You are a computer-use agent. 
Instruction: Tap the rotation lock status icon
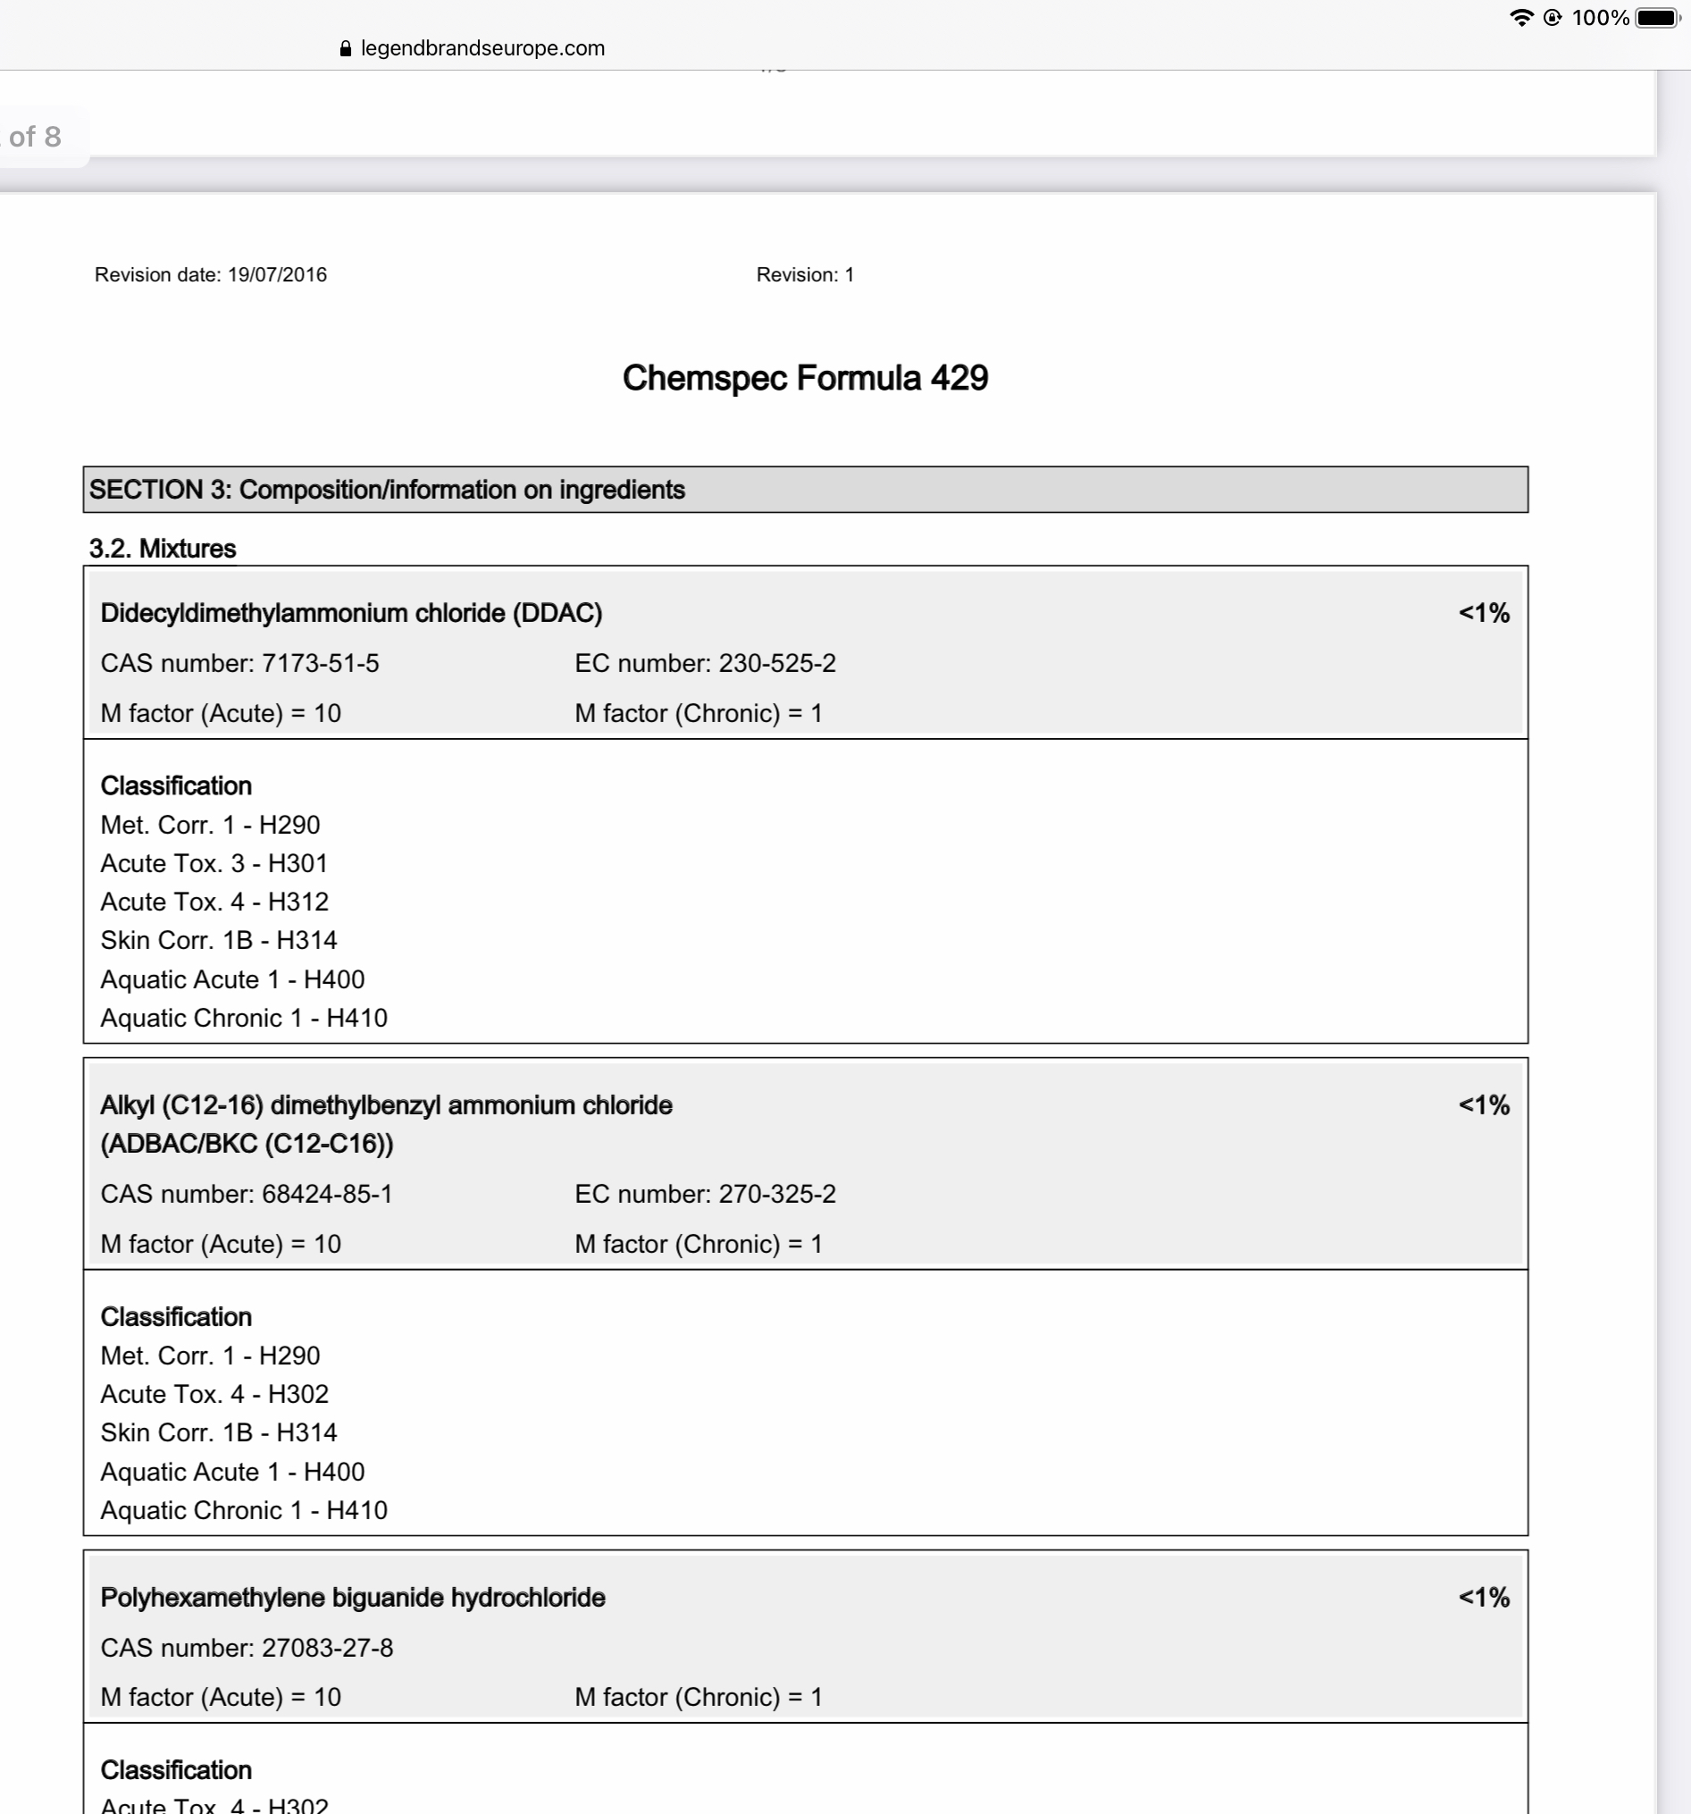(1553, 17)
